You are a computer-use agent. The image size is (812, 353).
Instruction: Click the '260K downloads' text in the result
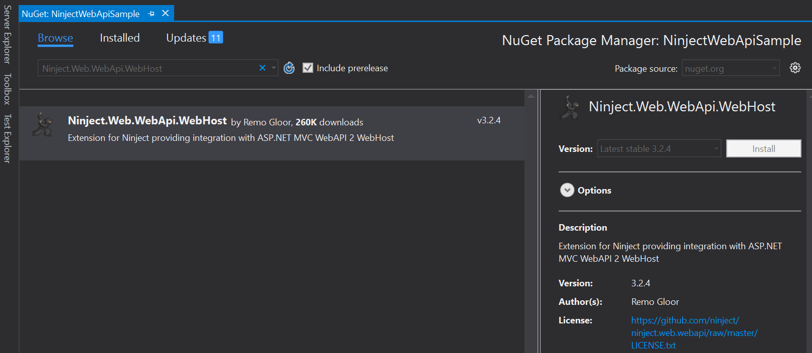coord(329,122)
